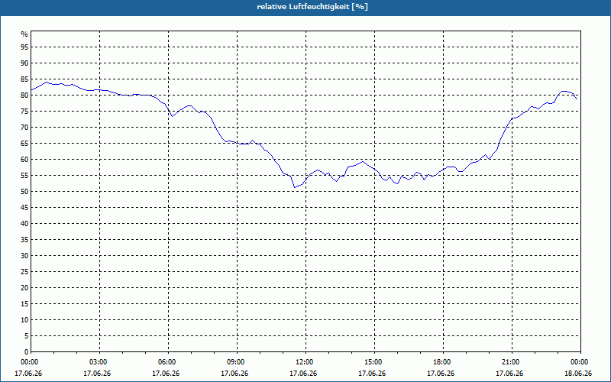Click the y-axis value 85
This screenshot has width=611, height=382.
click(x=24, y=79)
